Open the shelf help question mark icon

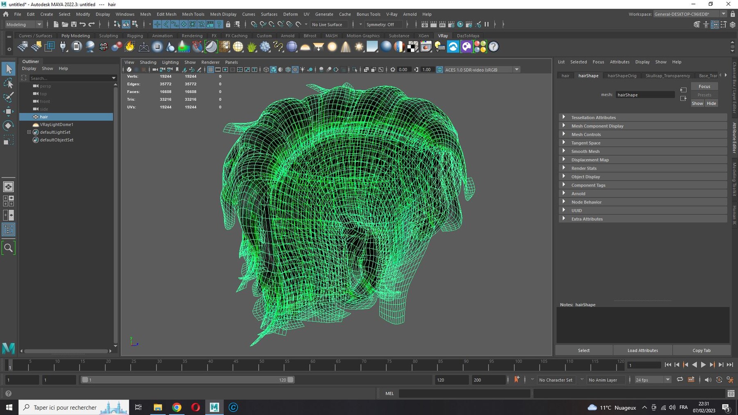click(494, 47)
